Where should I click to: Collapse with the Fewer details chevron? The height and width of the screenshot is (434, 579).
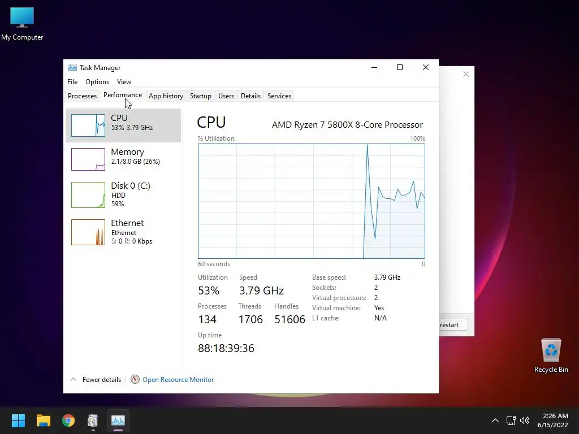coord(73,379)
